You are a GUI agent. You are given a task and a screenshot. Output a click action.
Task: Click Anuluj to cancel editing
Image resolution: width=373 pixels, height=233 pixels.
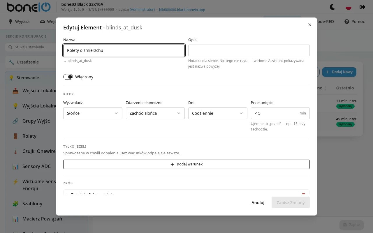[258, 202]
